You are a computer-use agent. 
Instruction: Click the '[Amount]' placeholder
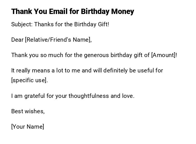(x=164, y=55)
